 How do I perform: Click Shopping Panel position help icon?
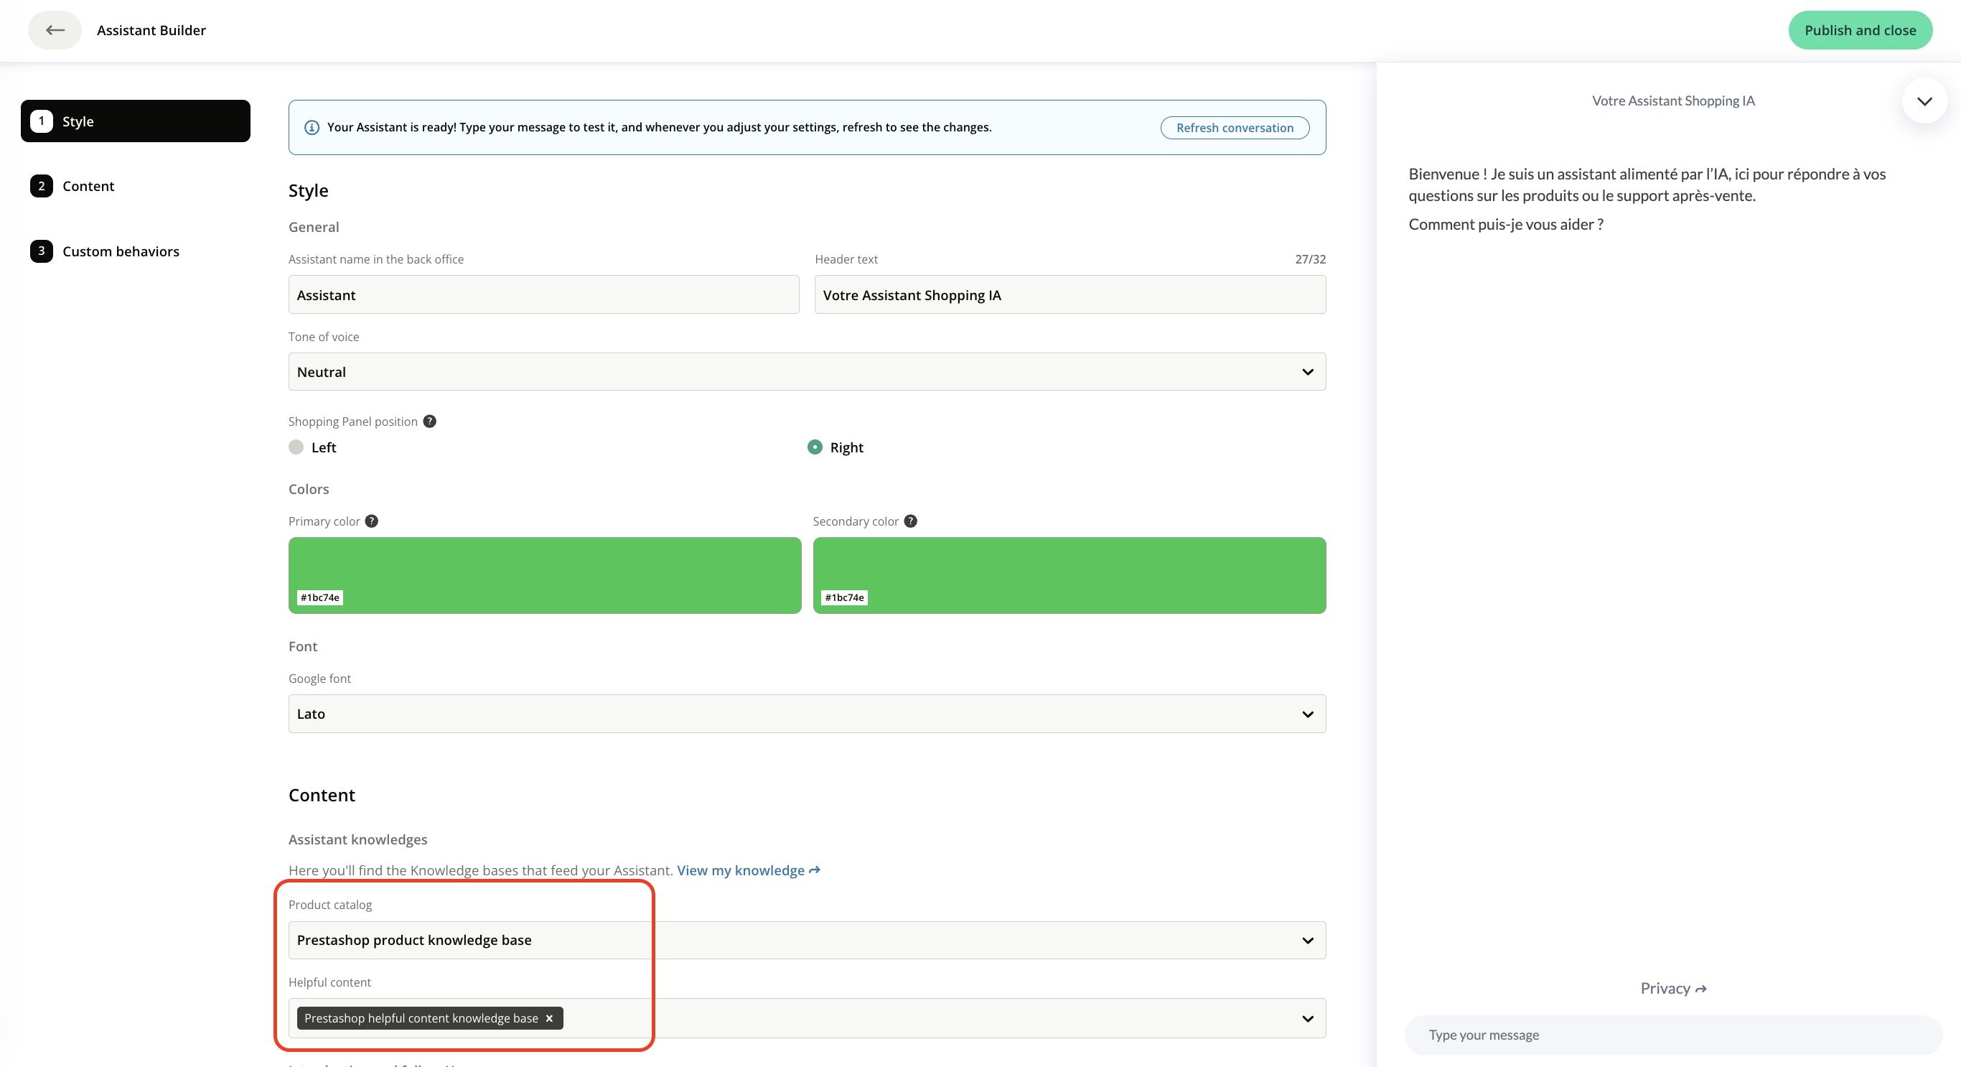pos(429,421)
